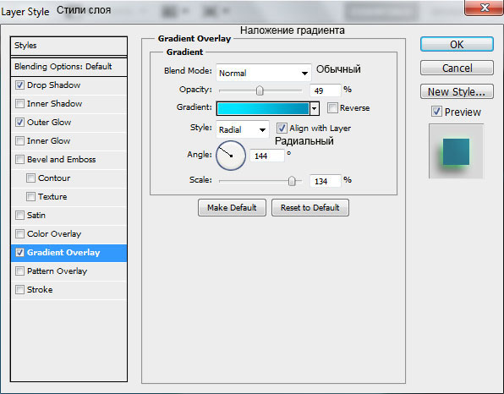504x394 pixels.
Task: Select the Gradient Overlay row label
Action: click(x=63, y=253)
